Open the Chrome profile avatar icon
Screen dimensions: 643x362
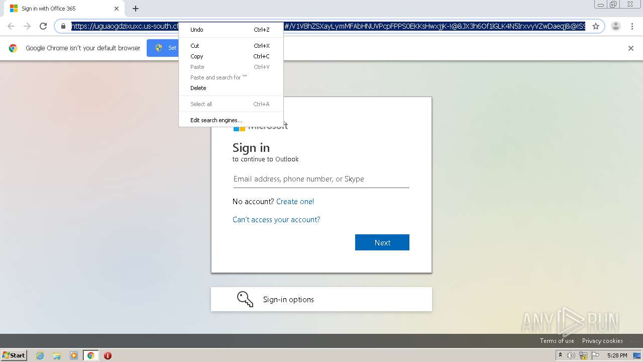(616, 26)
